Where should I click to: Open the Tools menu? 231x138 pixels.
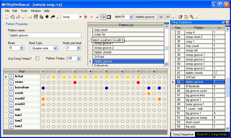coord(24,11)
